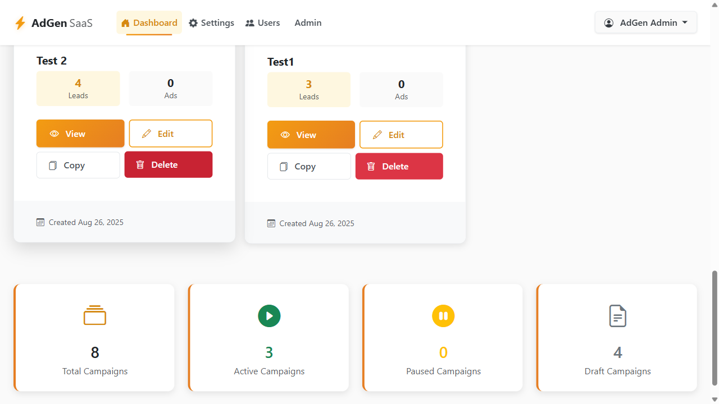Edit the Test1 campaign
This screenshot has width=719, height=404.
pyautogui.click(x=401, y=135)
